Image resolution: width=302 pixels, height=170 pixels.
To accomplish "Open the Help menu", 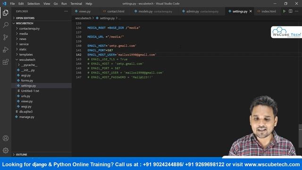I will [89, 4].
